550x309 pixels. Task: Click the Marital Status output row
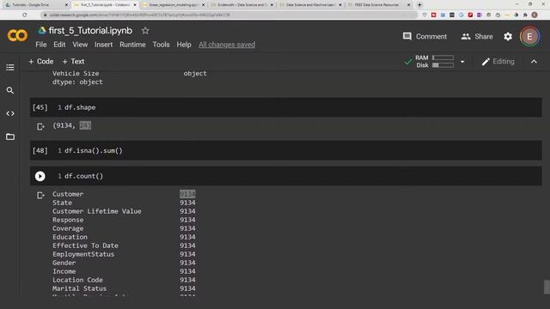pos(124,288)
